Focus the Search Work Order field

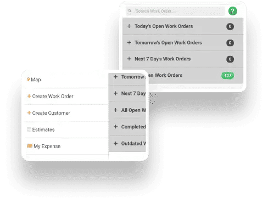point(175,11)
